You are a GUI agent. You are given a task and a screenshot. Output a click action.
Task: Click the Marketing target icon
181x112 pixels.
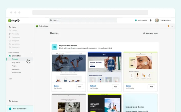[x=10, y=44]
